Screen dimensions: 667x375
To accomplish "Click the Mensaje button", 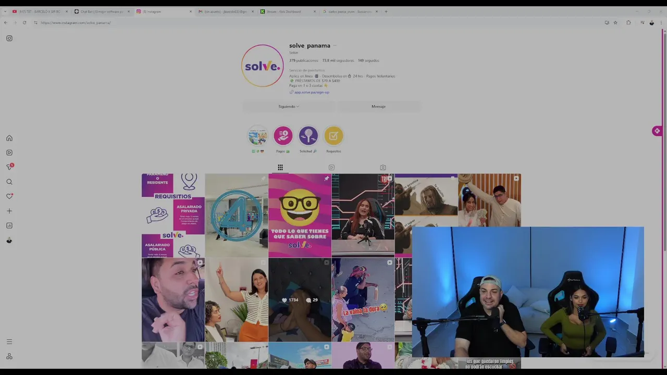I will click(378, 106).
